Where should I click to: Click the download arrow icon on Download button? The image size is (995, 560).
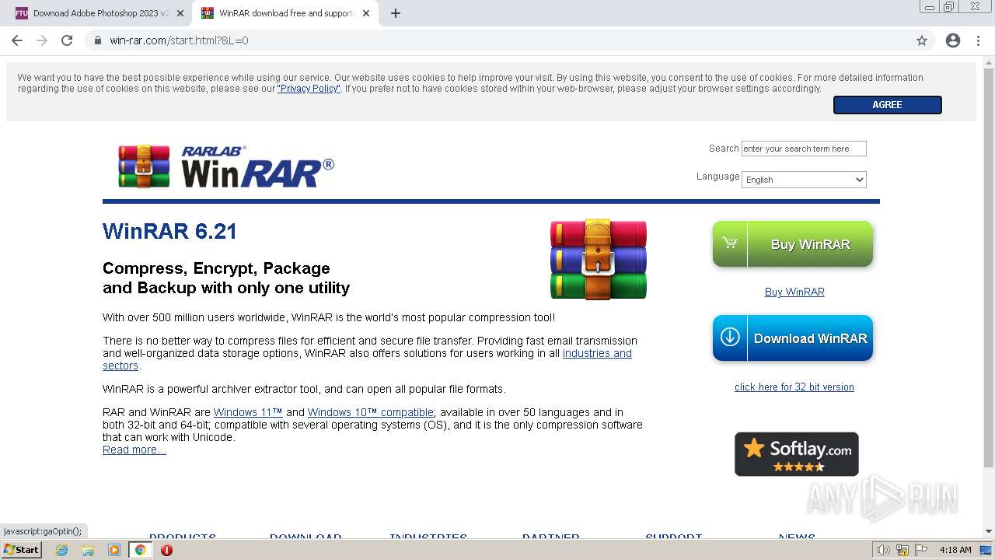730,337
